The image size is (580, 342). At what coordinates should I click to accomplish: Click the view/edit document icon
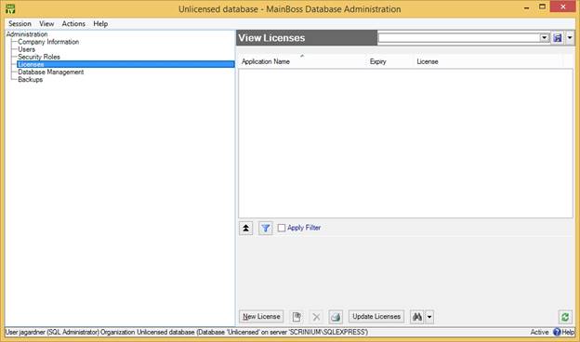297,317
